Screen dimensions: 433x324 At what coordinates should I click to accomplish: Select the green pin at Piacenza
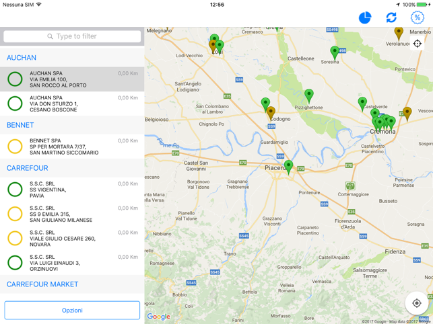289,167
